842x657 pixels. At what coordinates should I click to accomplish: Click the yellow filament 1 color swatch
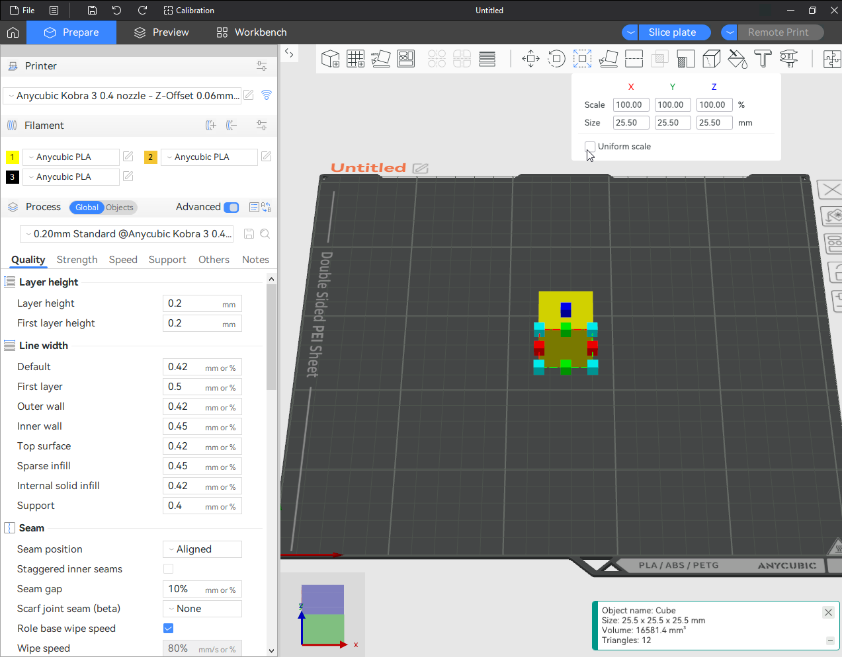[x=13, y=157]
